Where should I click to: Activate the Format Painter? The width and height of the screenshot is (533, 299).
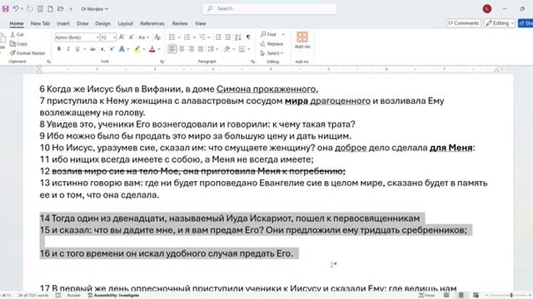point(27,53)
